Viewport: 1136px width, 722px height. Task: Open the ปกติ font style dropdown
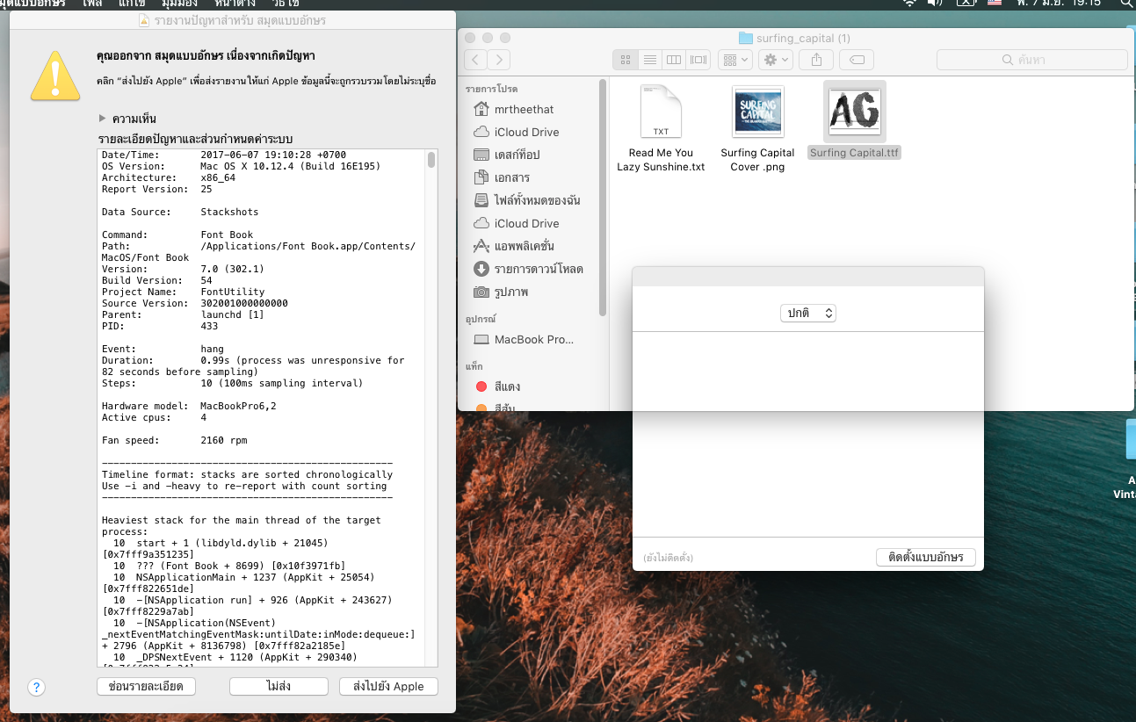point(807,313)
